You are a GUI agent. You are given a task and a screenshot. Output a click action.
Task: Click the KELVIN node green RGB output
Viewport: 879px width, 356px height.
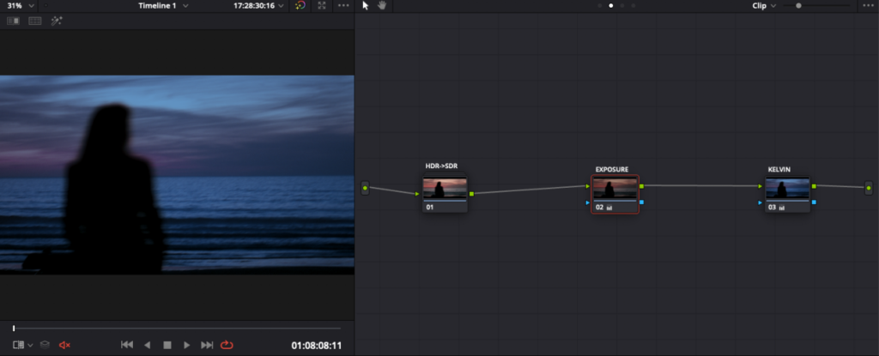814,185
